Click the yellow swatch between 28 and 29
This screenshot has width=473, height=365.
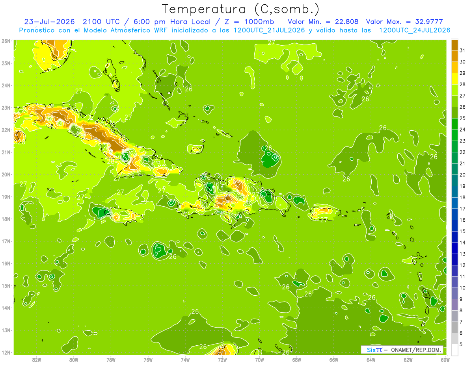(x=454, y=78)
